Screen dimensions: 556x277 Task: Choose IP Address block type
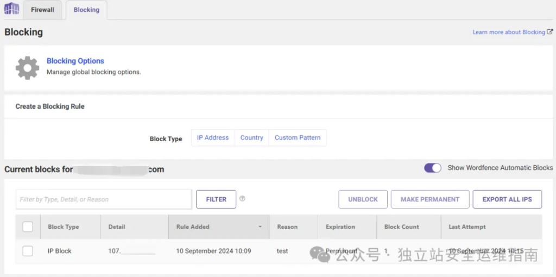point(213,137)
